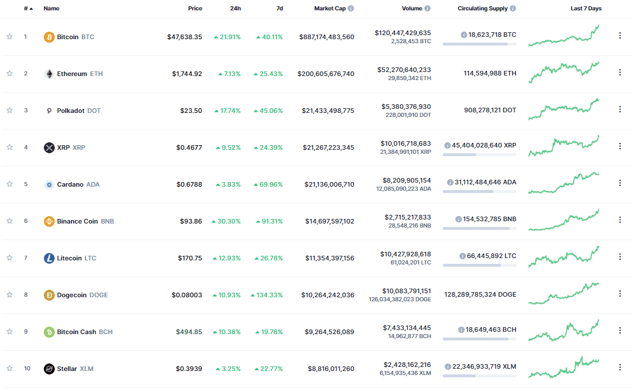Expand the more options menu for Cardano
The image size is (633, 390).
tap(620, 183)
